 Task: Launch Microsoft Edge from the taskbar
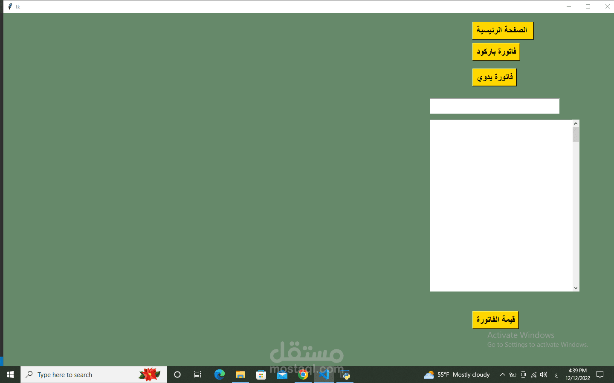220,374
